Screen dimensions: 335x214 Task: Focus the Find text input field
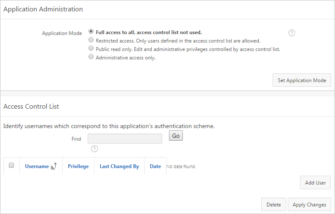[125, 139]
